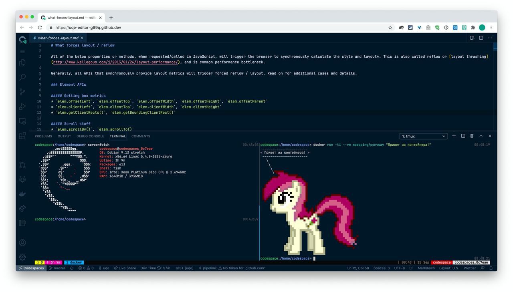The width and height of the screenshot is (513, 292).
Task: Create a new terminal with plus
Action: click(454, 136)
